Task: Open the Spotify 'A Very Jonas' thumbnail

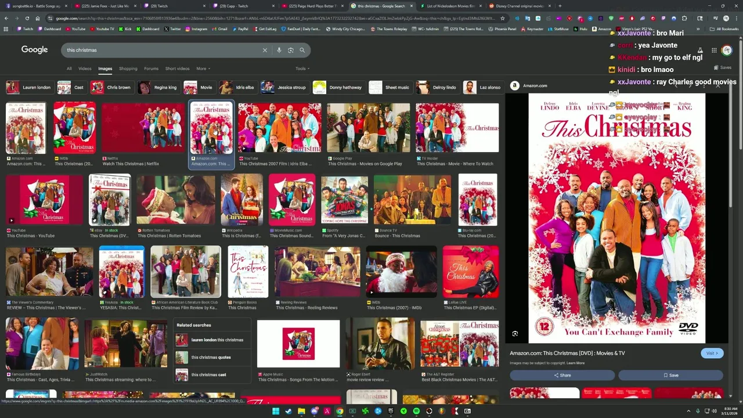Action: [345, 199]
